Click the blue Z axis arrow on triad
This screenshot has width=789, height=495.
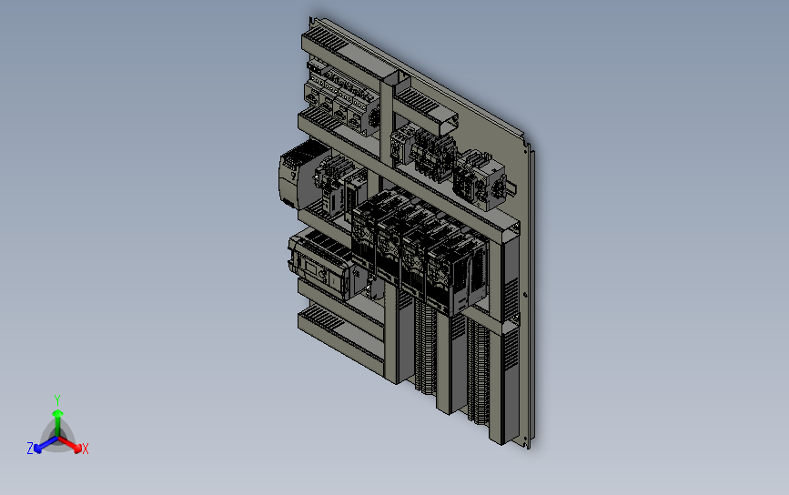(x=46, y=445)
